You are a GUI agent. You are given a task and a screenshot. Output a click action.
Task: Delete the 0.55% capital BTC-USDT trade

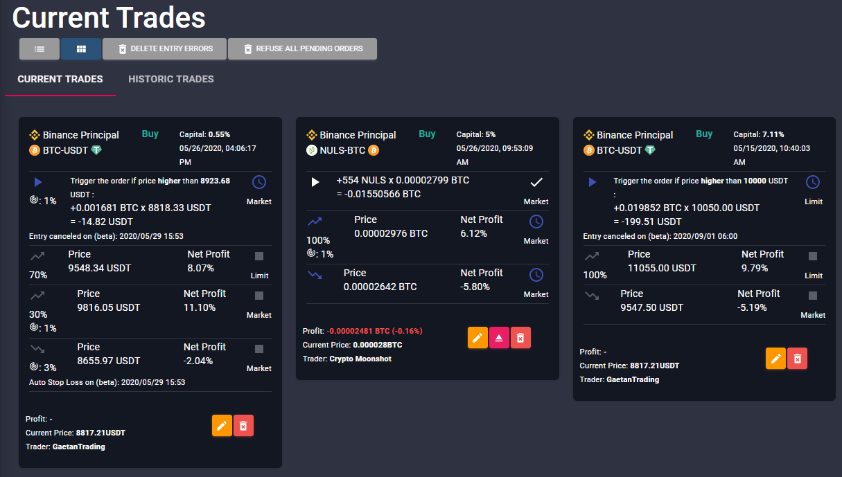[x=243, y=426]
